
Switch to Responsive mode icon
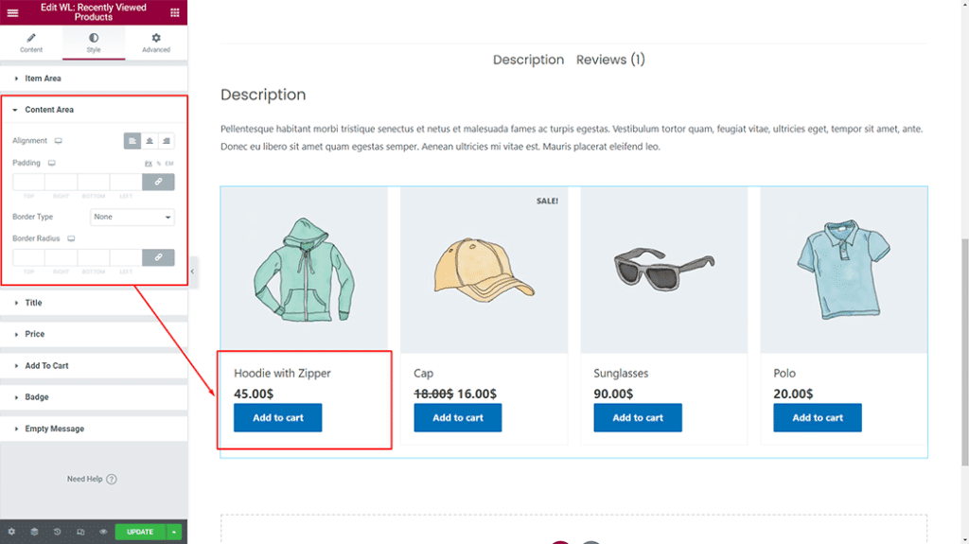coord(79,532)
